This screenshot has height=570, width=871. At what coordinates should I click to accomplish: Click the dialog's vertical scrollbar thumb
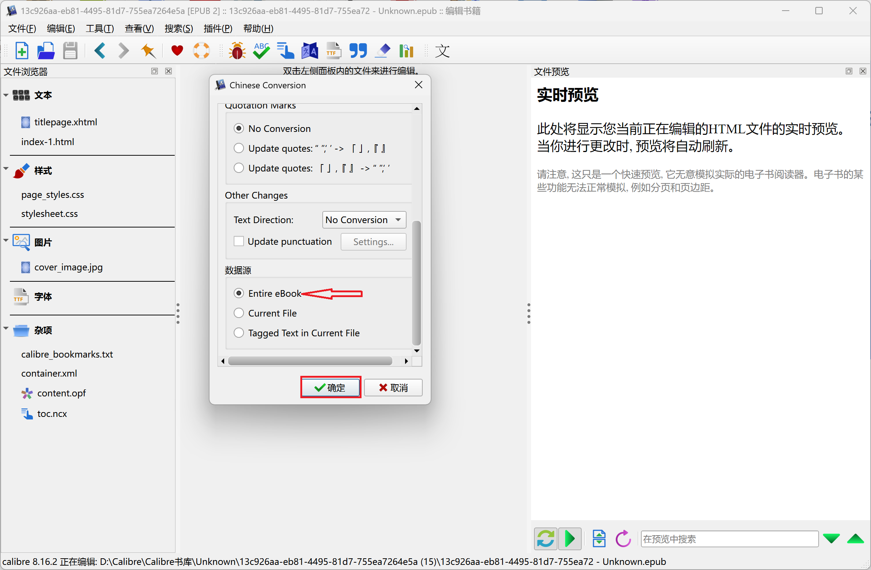416,282
